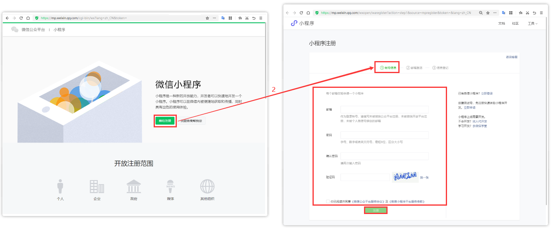Bookmark the page with the star in right browser
The image size is (552, 230).
488,13
